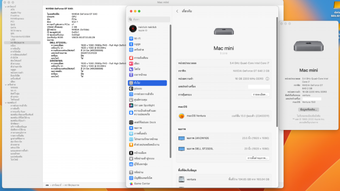The width and height of the screenshot is (340, 191).
Task: Select PCI in the hardware list
Action: (12, 22)
